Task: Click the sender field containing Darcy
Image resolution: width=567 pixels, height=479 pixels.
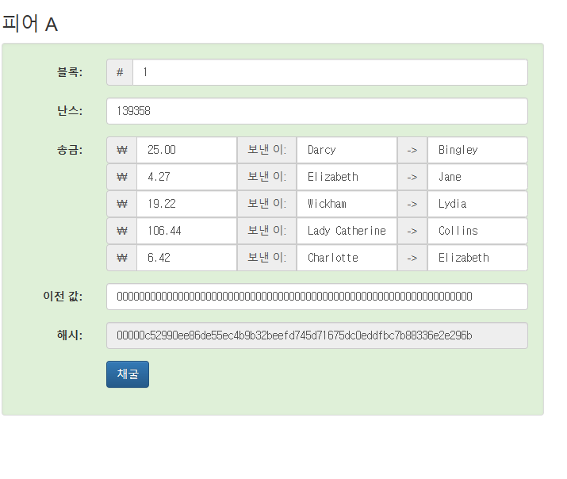Action: tap(347, 150)
